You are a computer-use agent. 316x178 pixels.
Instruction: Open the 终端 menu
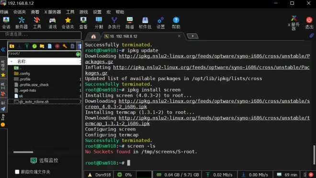[x=4, y=12]
